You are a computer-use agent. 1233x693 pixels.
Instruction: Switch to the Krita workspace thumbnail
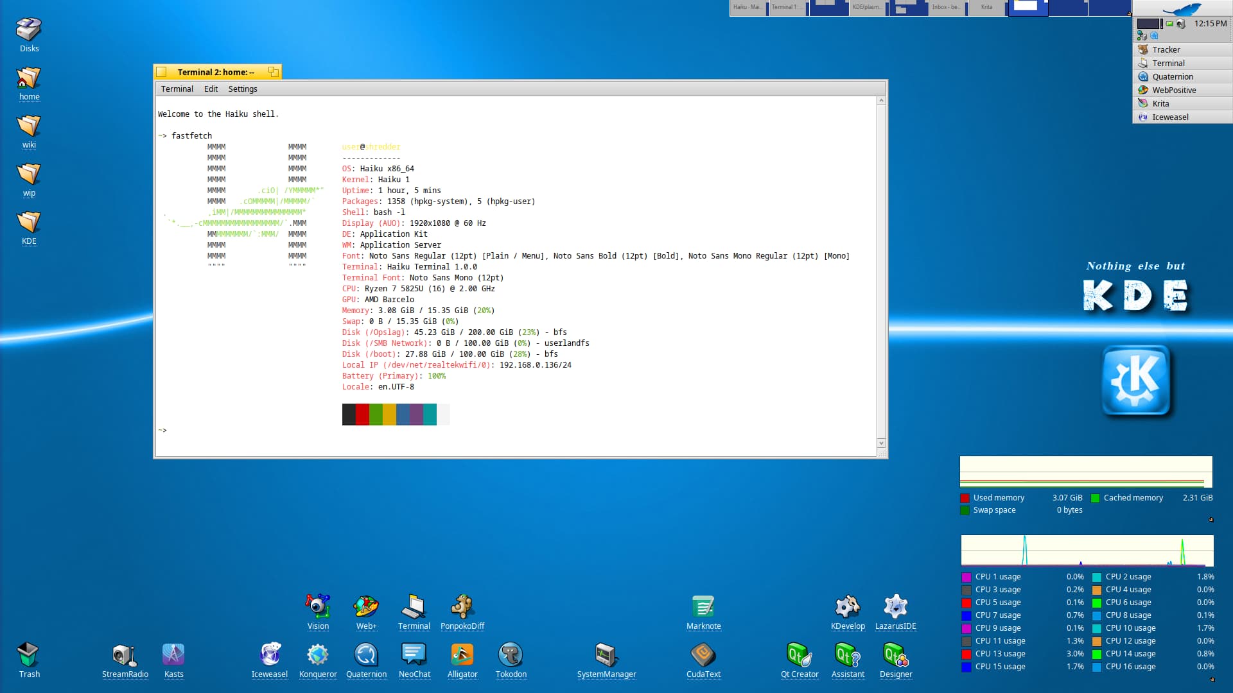[x=988, y=8]
